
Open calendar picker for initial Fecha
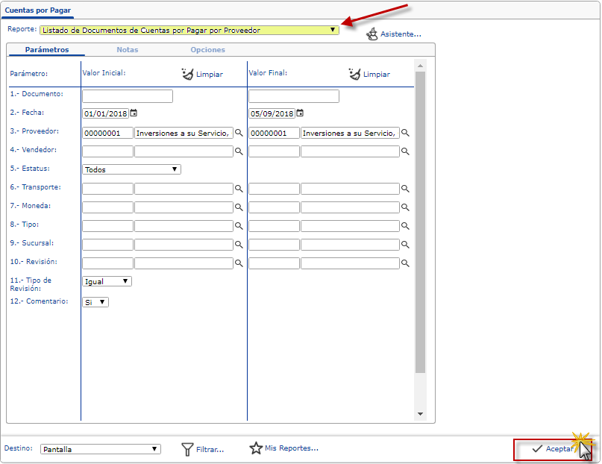134,113
